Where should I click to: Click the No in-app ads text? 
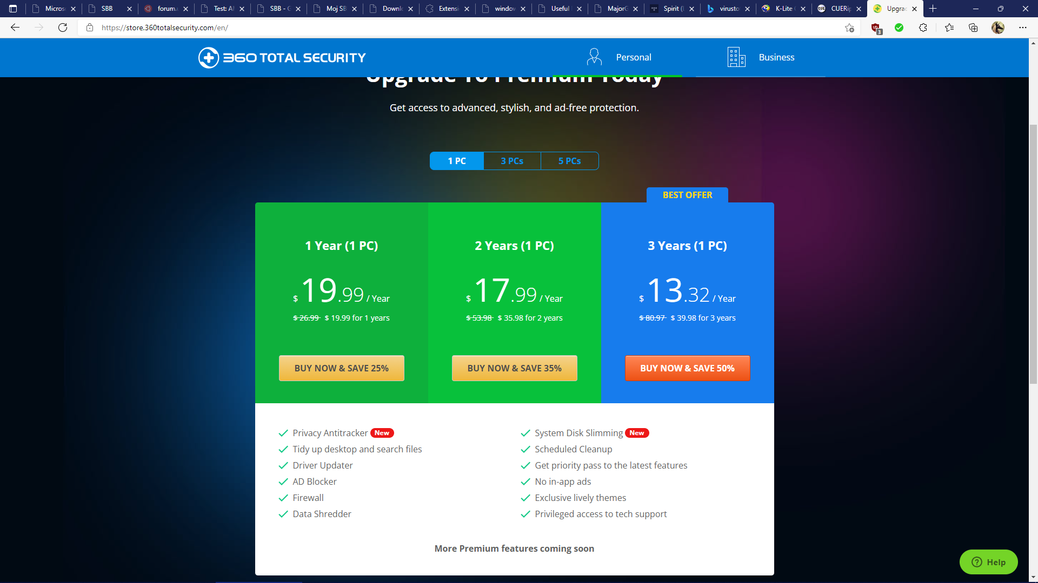click(563, 482)
